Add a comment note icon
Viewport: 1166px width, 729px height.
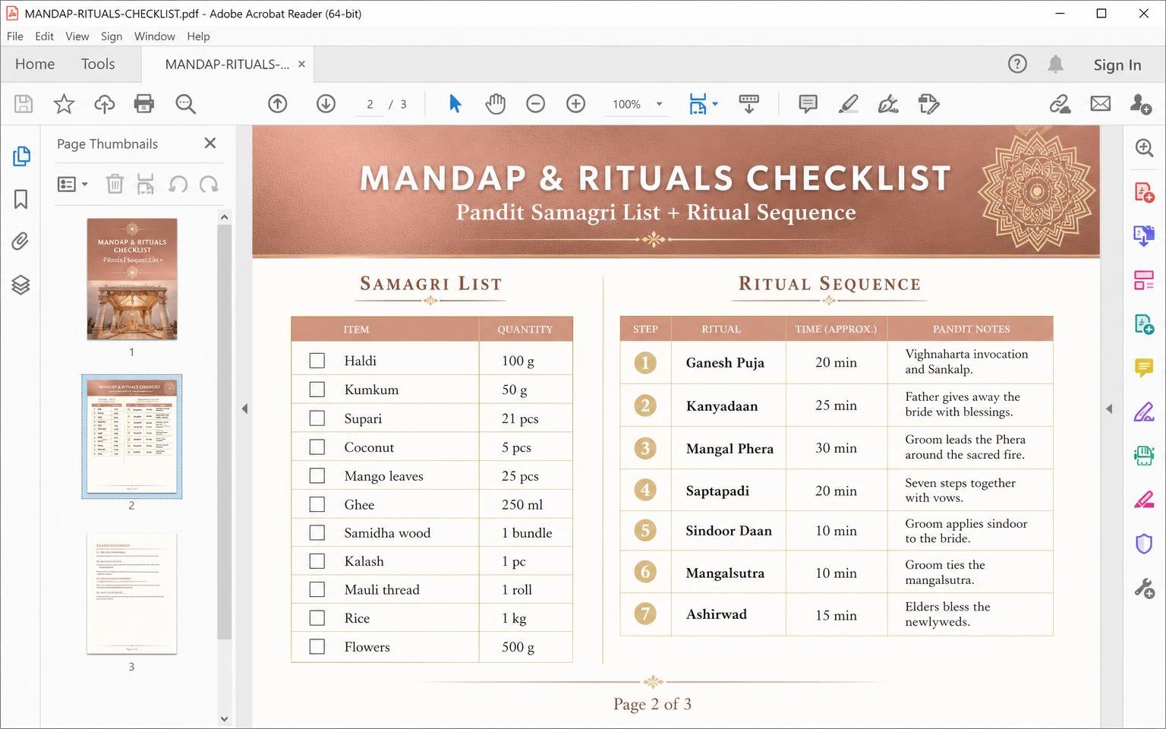point(808,104)
